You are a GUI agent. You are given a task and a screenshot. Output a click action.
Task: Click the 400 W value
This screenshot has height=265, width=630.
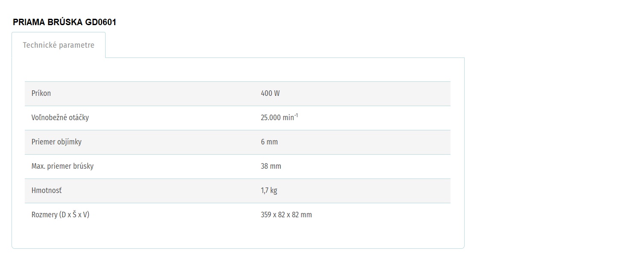tap(270, 93)
